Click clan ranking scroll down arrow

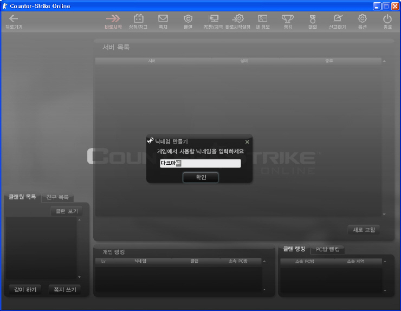385,290
